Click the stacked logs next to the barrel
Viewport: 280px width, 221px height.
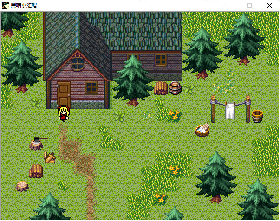point(160,88)
